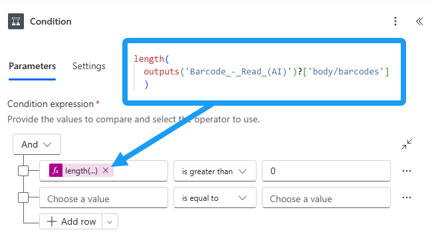Screen dimensions: 432x244
Task: Open the 'is equal to' operator dropdown
Action: pyautogui.click(x=215, y=197)
